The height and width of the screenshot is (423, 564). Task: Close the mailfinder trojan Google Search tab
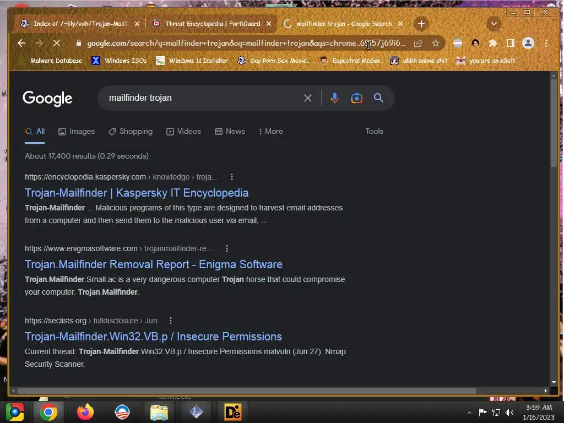point(400,24)
